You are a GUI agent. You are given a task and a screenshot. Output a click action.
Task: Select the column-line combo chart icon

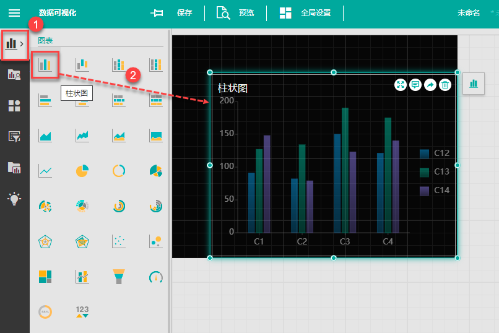click(x=82, y=277)
